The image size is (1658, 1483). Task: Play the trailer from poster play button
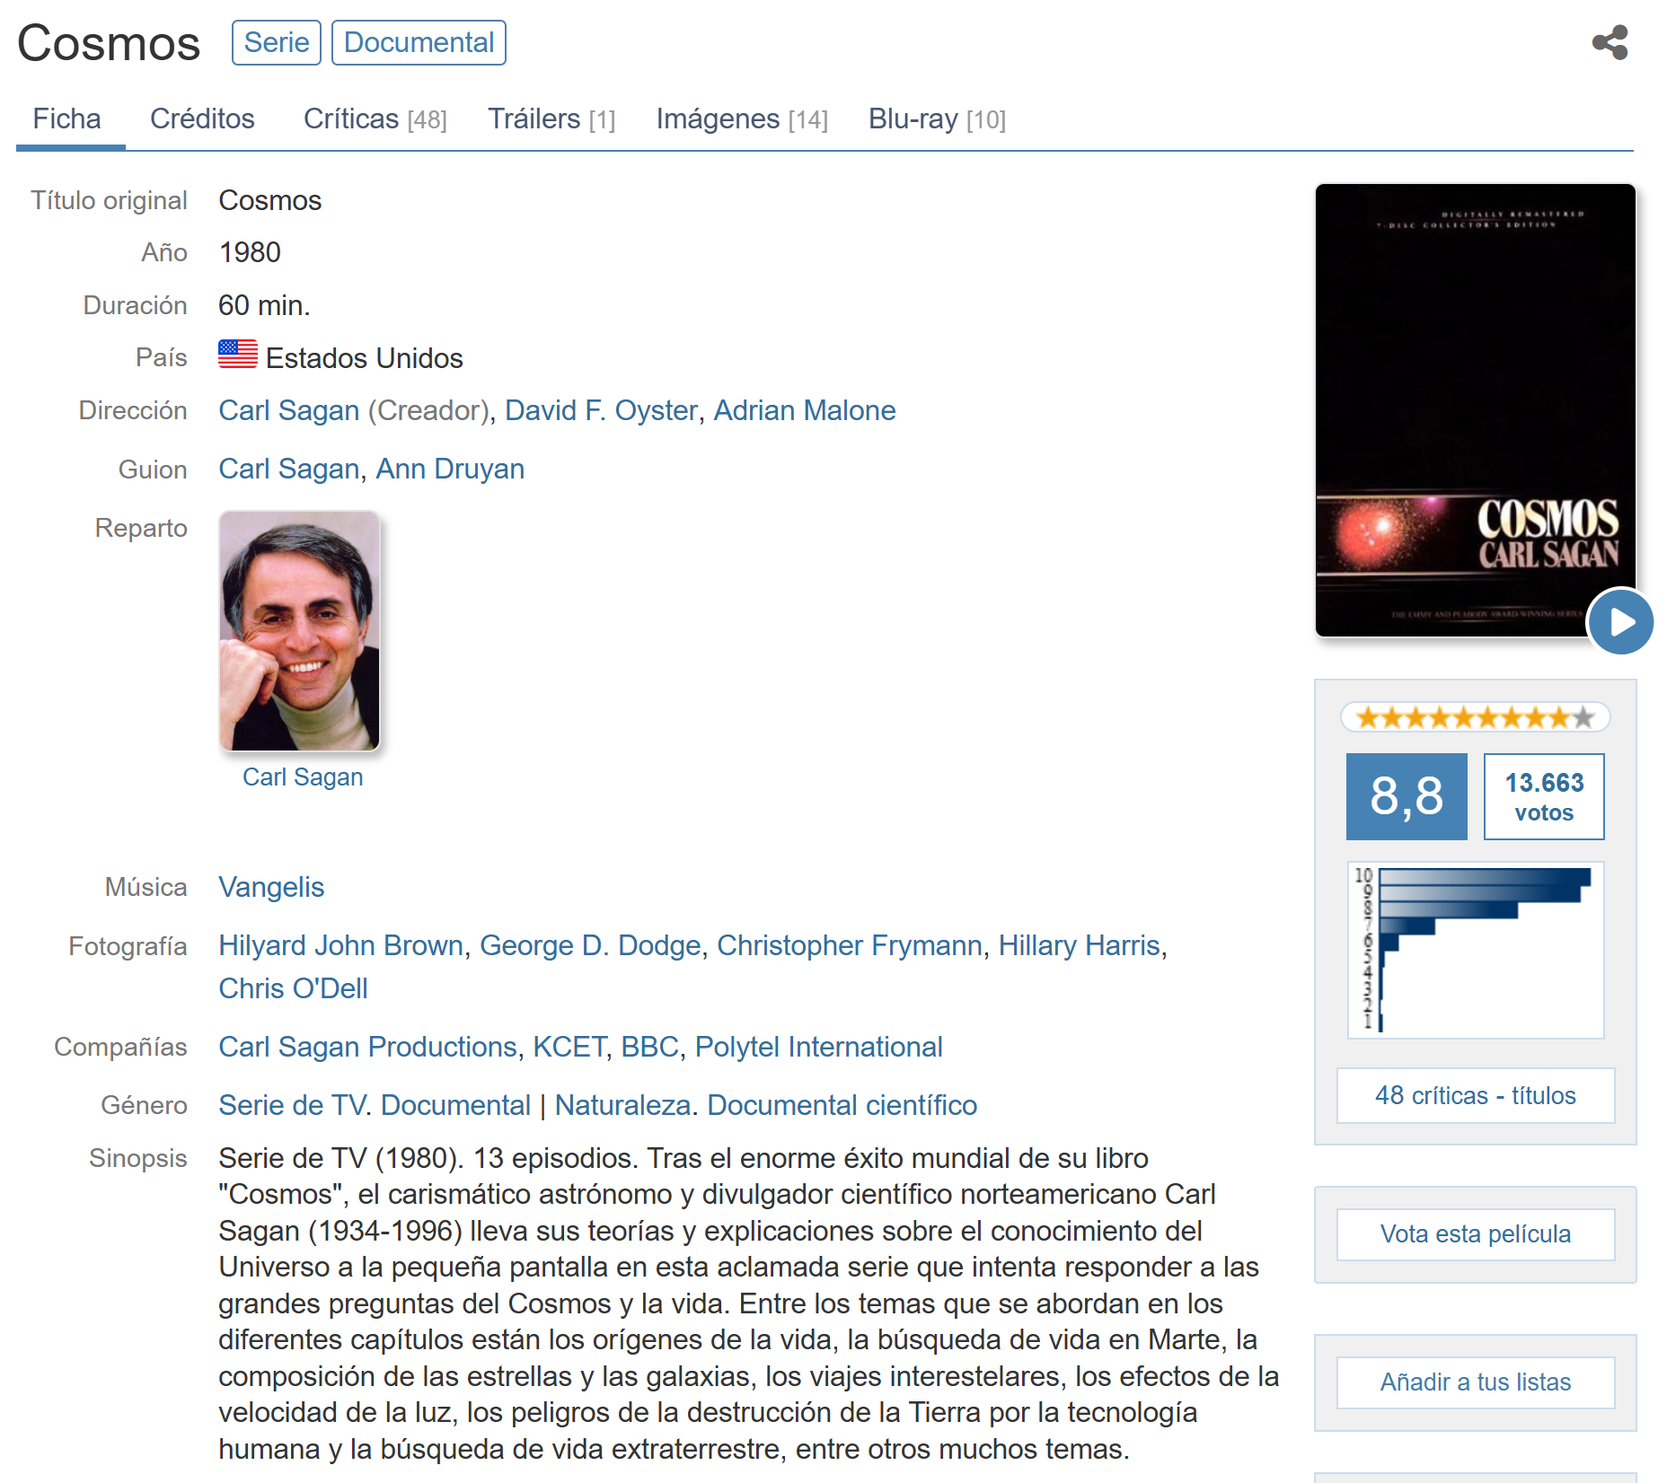pyautogui.click(x=1620, y=621)
